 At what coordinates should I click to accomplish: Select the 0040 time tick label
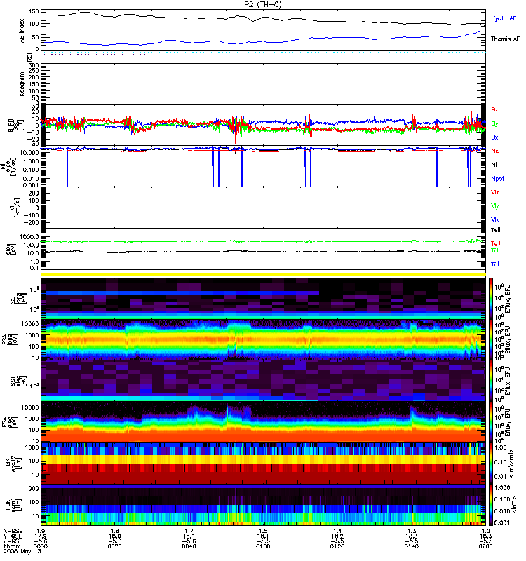point(189,546)
